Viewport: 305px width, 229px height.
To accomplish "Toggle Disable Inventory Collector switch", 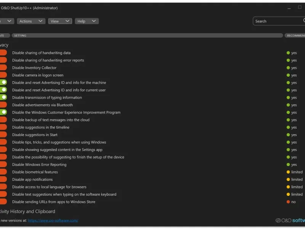I will pyautogui.click(x=3, y=68).
